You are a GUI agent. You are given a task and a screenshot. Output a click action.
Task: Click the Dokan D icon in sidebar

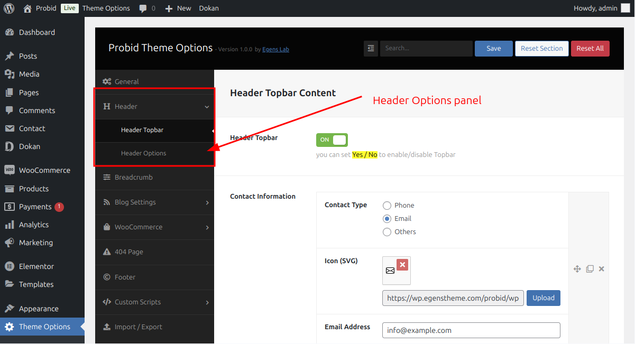(10, 146)
